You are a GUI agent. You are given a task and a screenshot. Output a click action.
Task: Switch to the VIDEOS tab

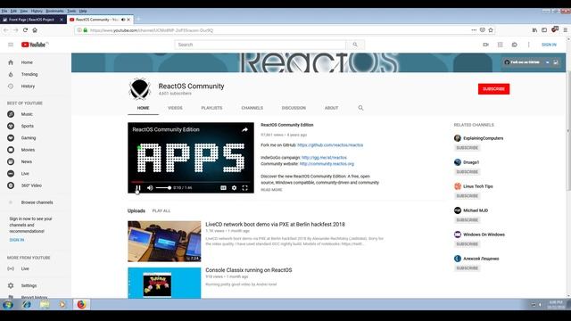(x=175, y=108)
